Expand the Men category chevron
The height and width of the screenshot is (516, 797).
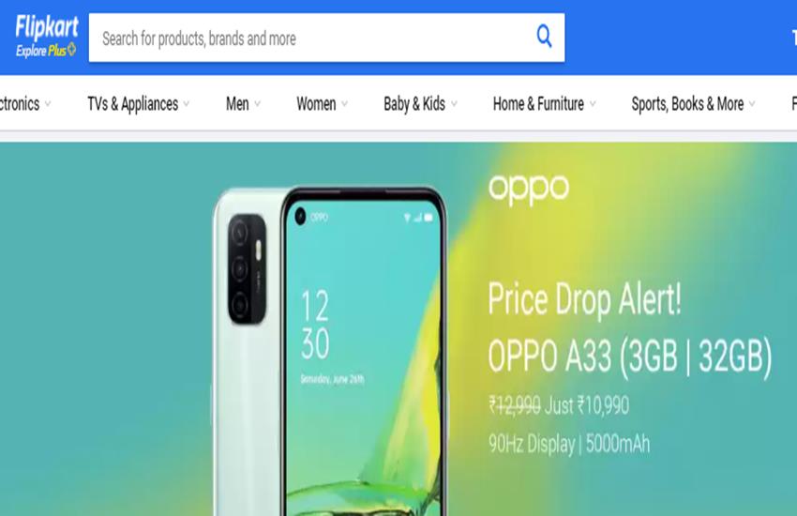[257, 104]
